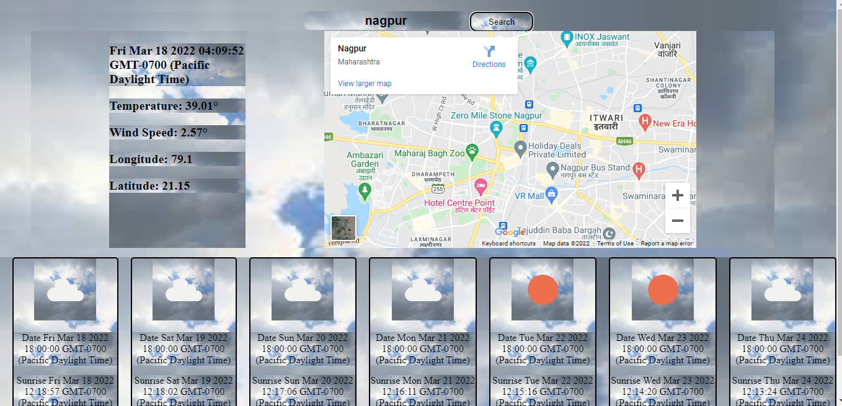Click the Nagpur Bus Stand pin
The image size is (842, 406).
[552, 169]
